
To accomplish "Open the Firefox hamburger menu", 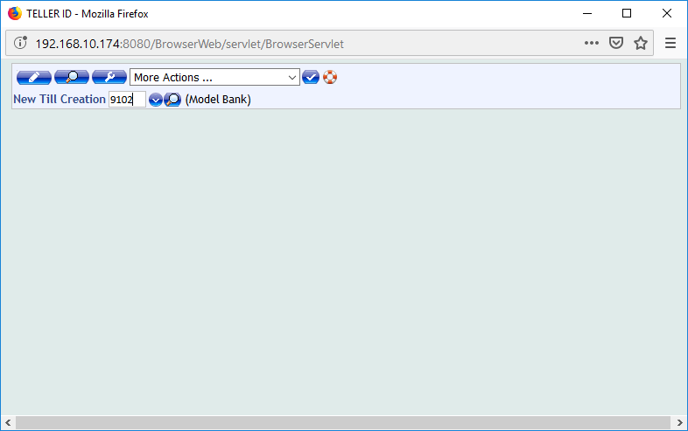I will pos(670,43).
